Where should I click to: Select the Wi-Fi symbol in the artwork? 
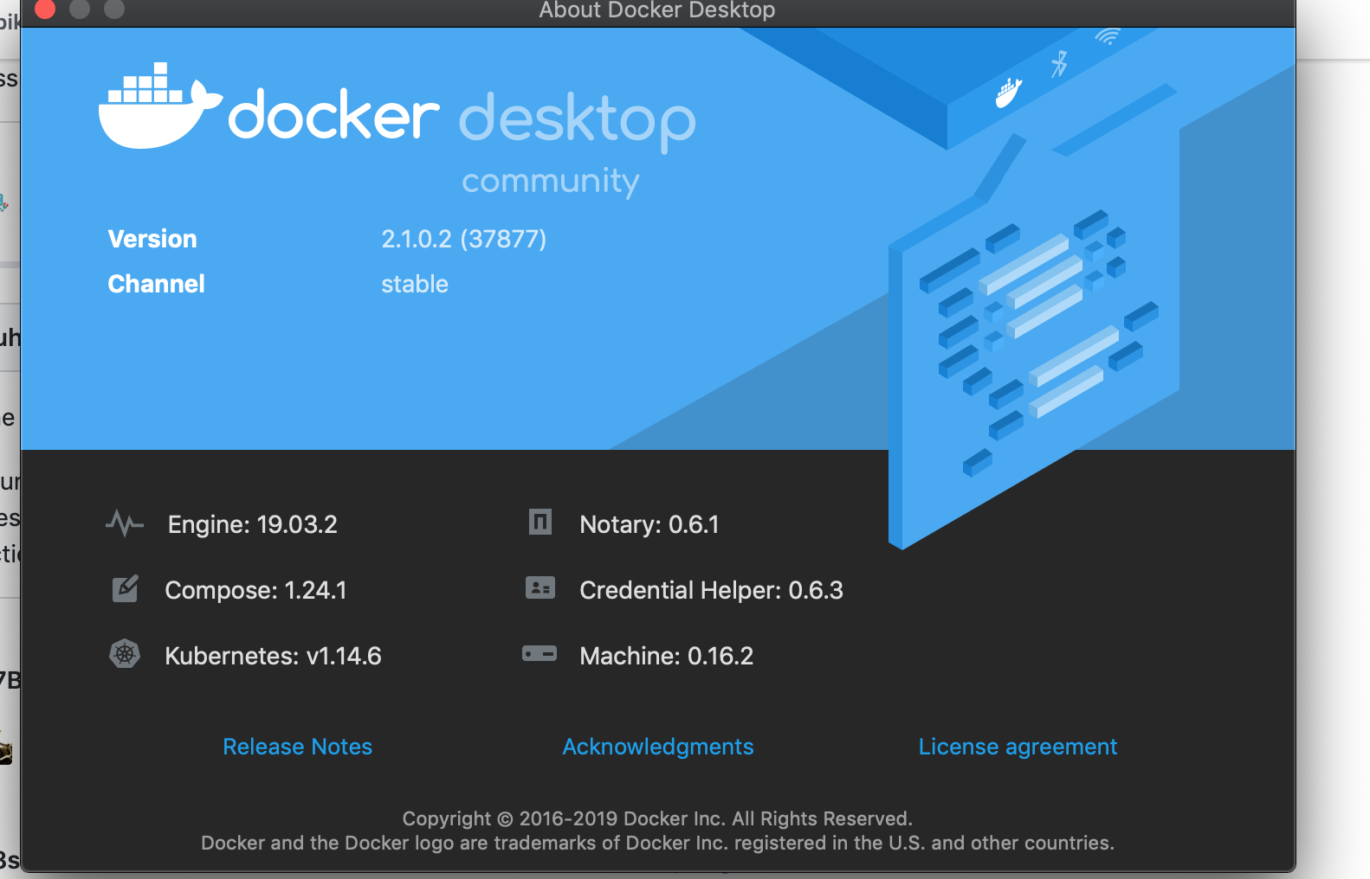[1108, 38]
